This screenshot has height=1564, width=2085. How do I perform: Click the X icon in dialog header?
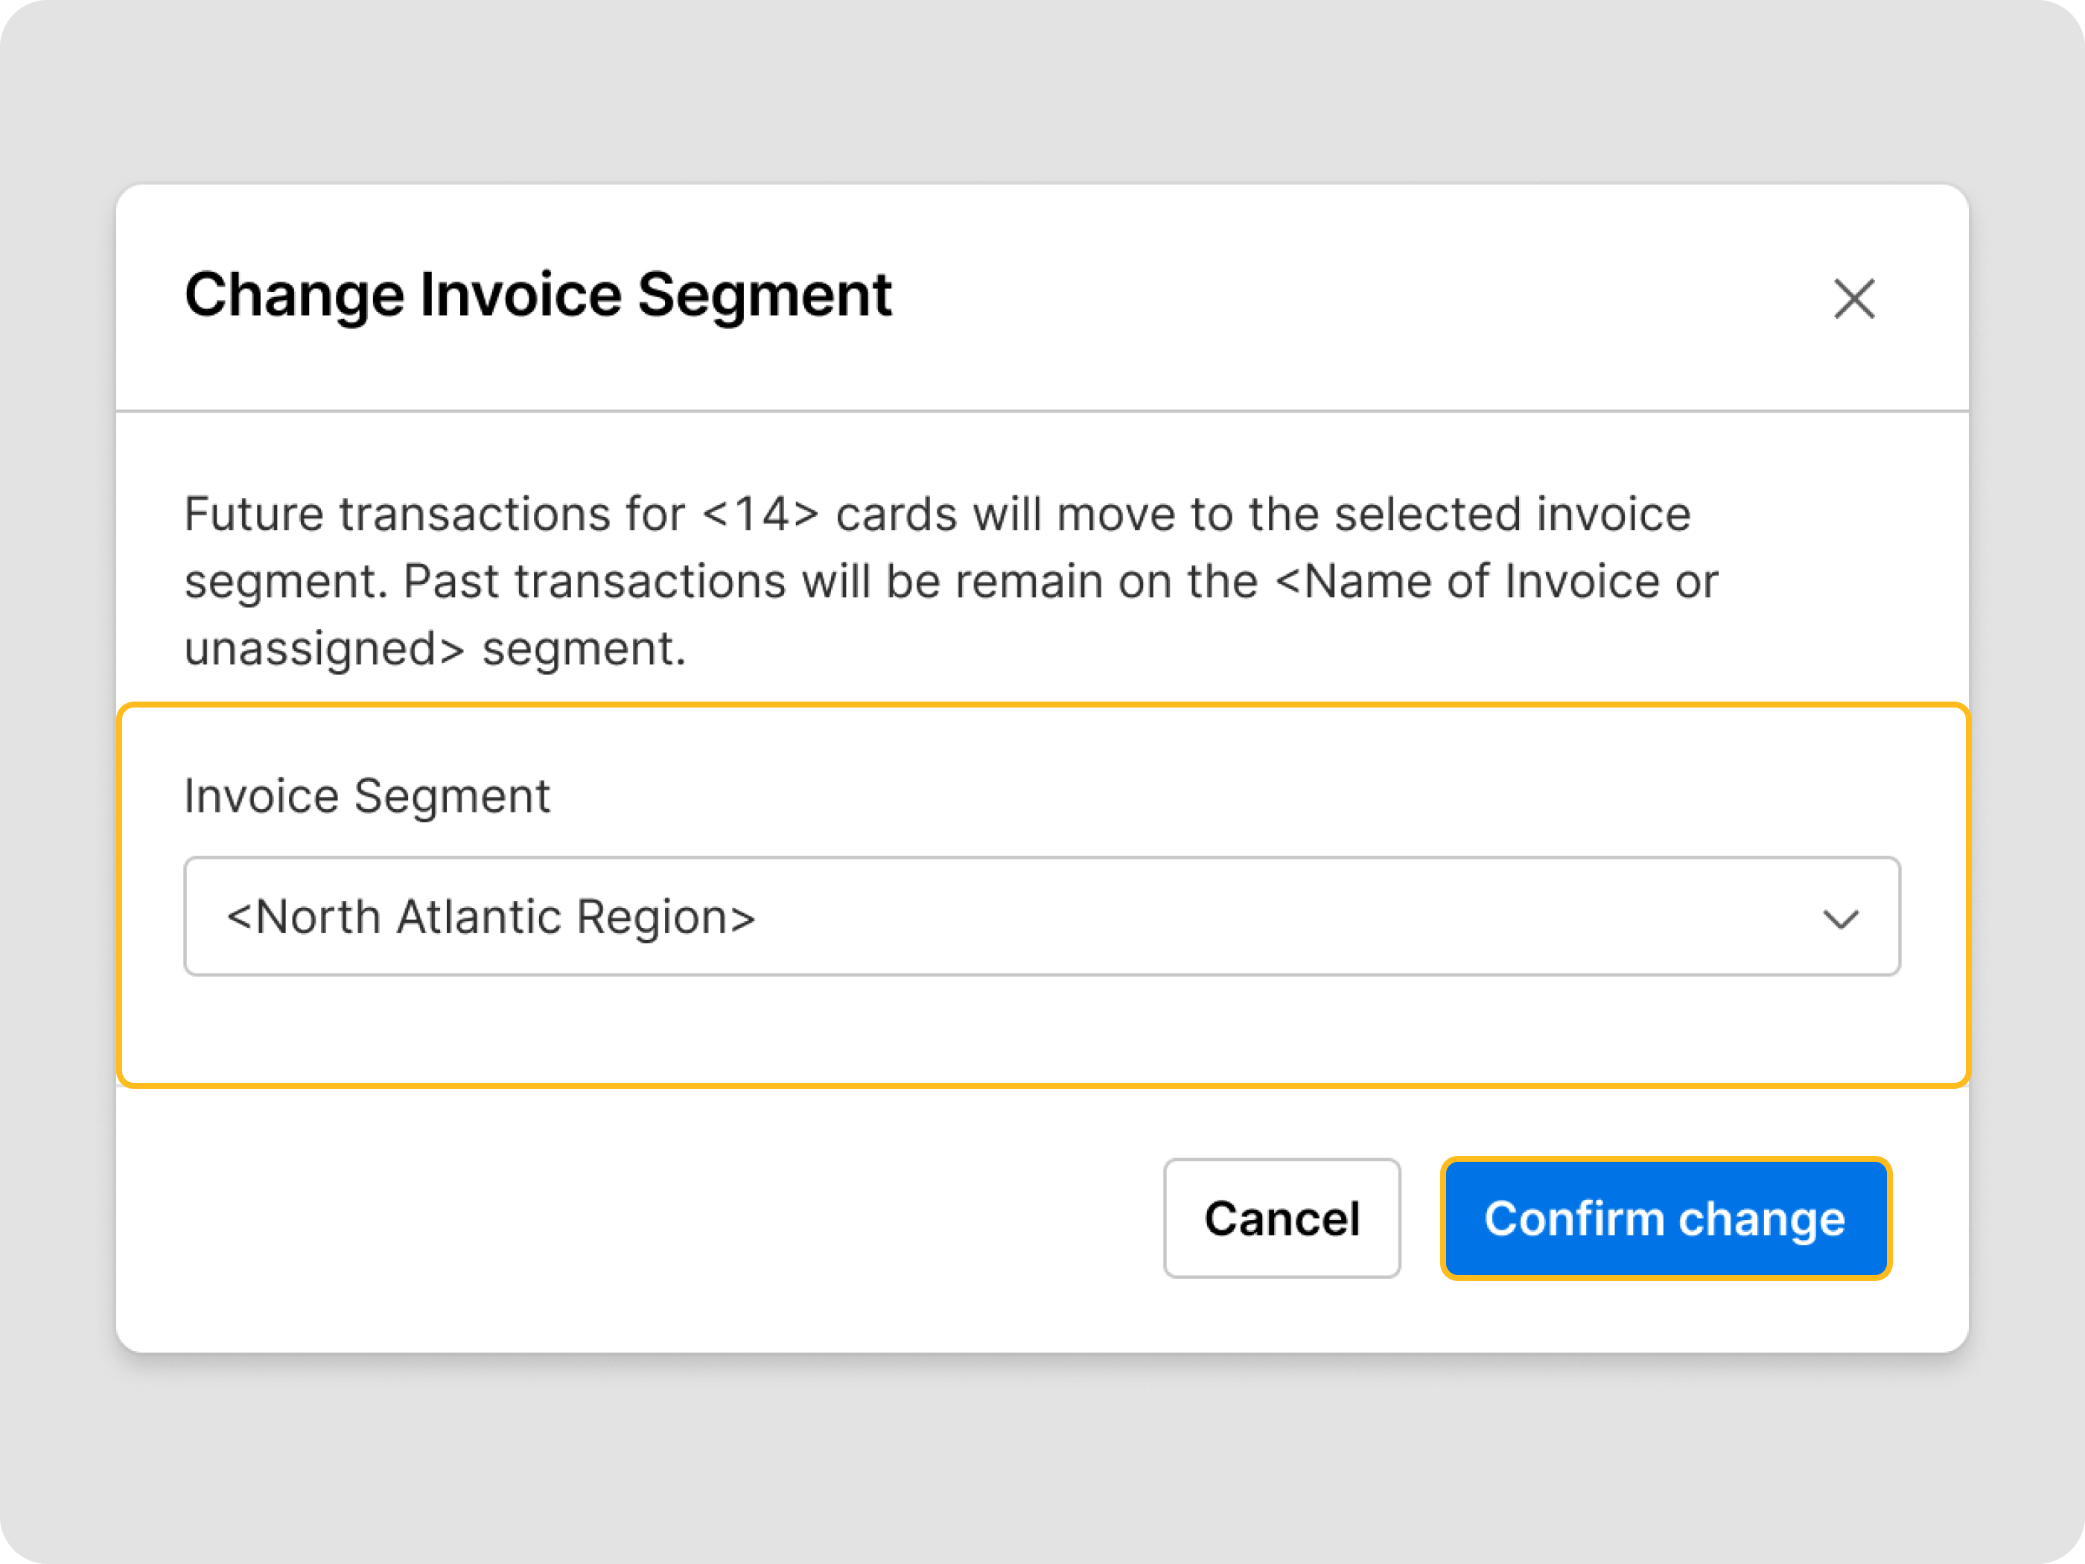click(1853, 299)
